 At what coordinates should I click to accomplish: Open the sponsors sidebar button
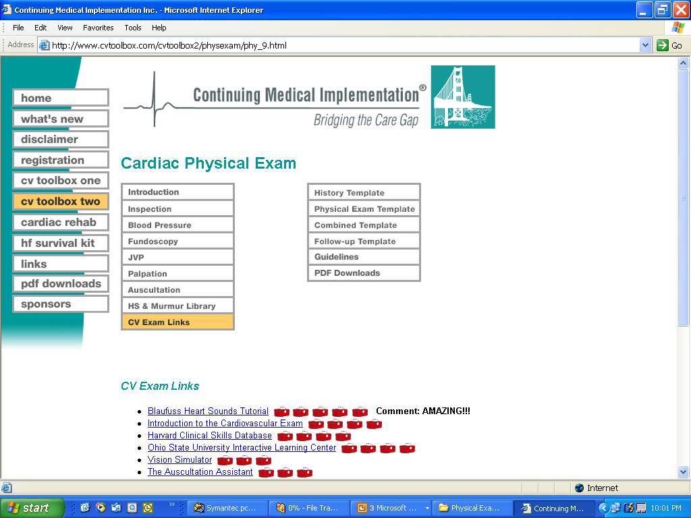(60, 304)
